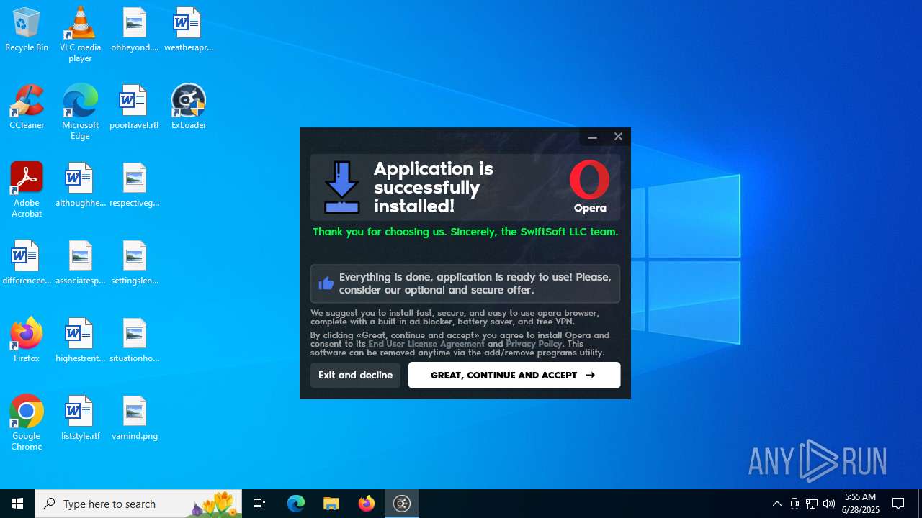Click the installer app taskbar icon
The width and height of the screenshot is (922, 518).
pyautogui.click(x=402, y=504)
